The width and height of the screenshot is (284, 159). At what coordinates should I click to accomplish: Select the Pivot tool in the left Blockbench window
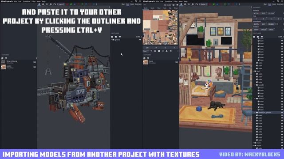tap(51, 4)
